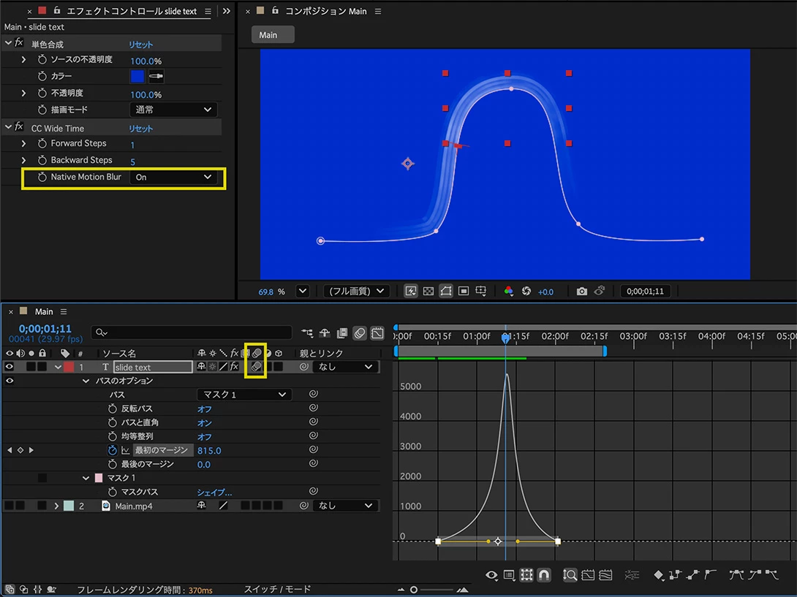Expand Forward Steps property

[x=23, y=143]
